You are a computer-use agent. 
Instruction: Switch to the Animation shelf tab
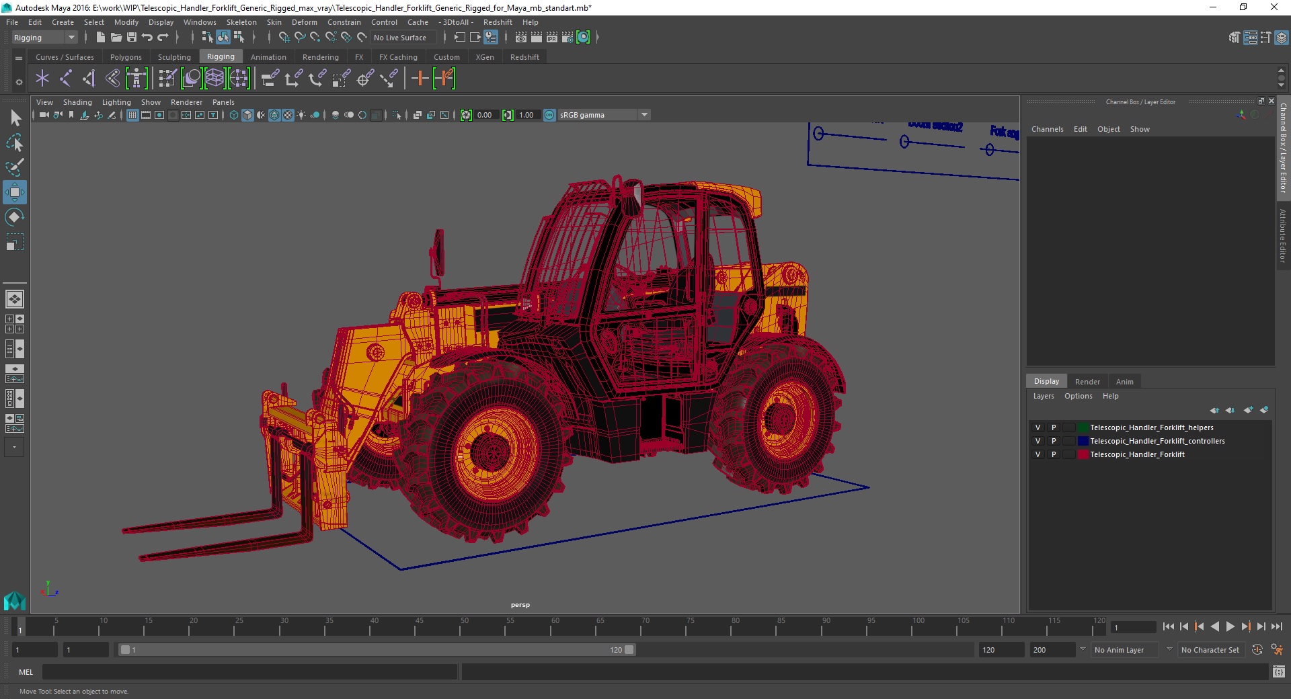tap(268, 57)
